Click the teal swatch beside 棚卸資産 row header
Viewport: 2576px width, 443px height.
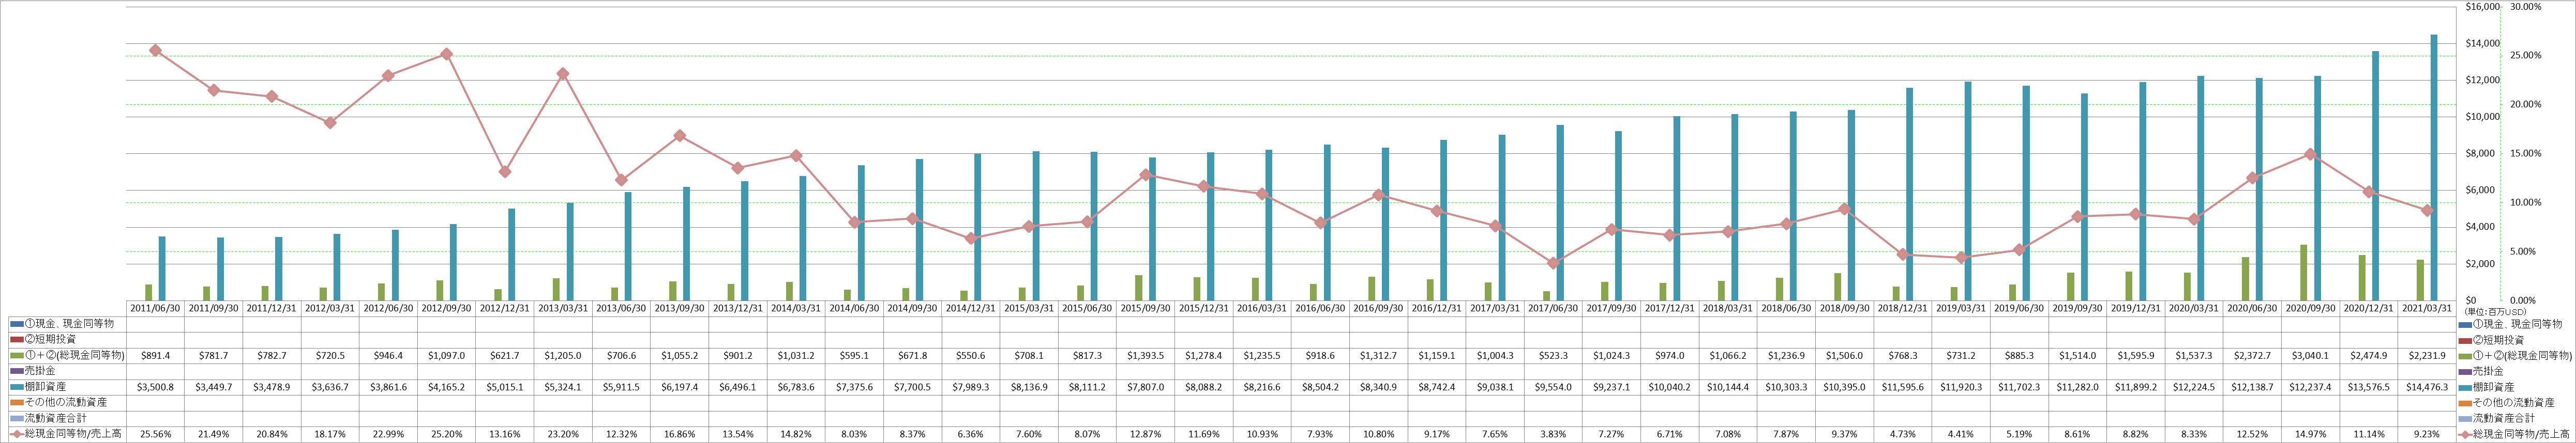(x=16, y=386)
